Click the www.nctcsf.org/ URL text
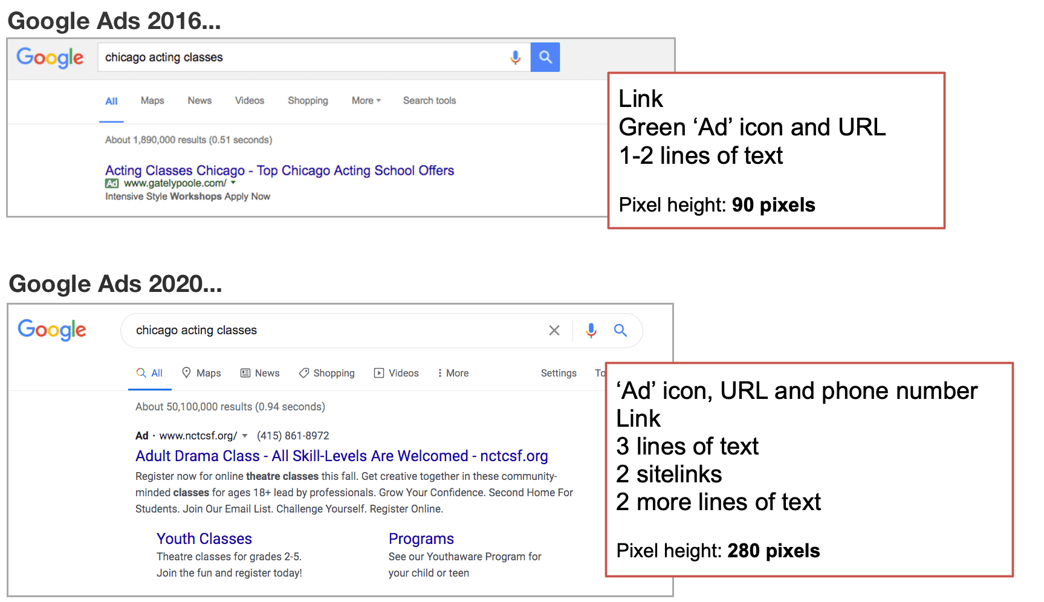This screenshot has height=602, width=1044. (198, 436)
